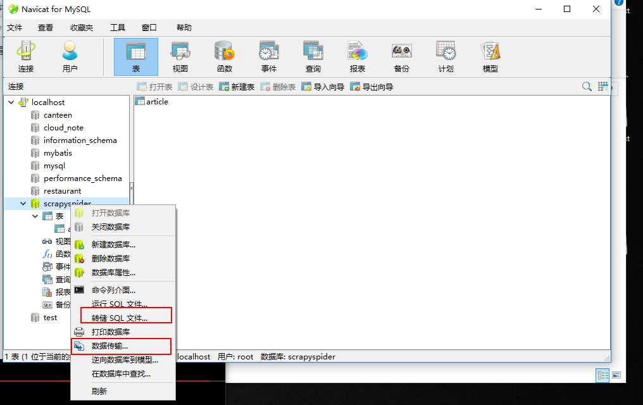The height and width of the screenshot is (405, 643).
Task: Select the cloud_note database
Action: (x=63, y=128)
